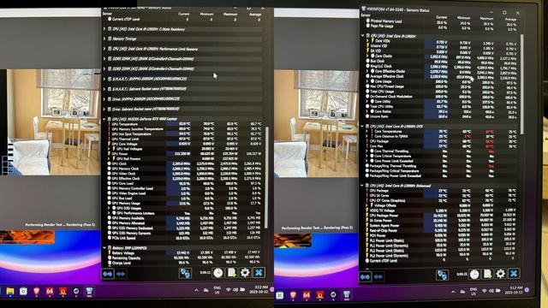The image size is (548, 308).
Task: Start logging with the log file icon, left window
Action: click(231, 273)
